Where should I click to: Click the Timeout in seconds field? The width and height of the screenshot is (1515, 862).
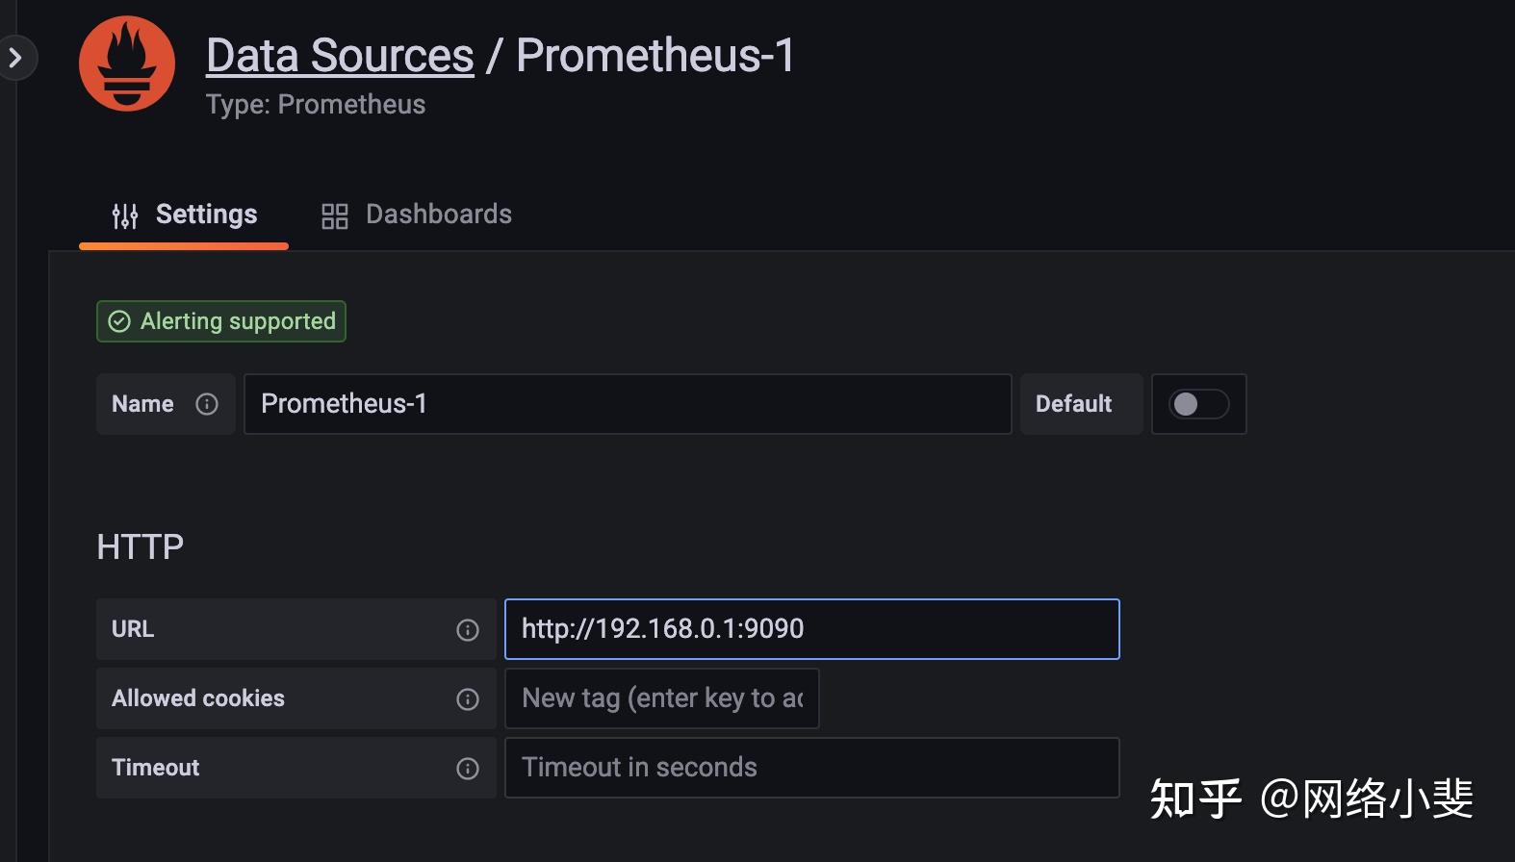point(812,768)
